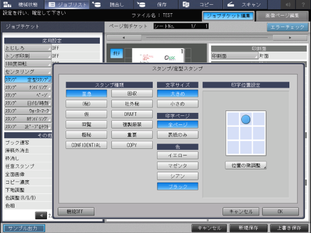The width and height of the screenshot is (311, 233).
Task: Select the center stamp position cell
Action: [x=246, y=133]
